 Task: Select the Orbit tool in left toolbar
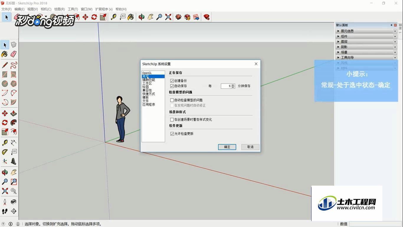coord(5,172)
